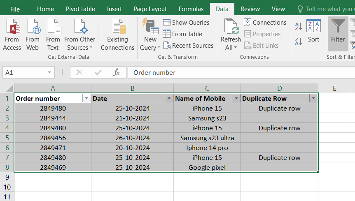This screenshot has width=355, height=201.
Task: Click the Enter checkmark icon
Action: tap(98, 72)
